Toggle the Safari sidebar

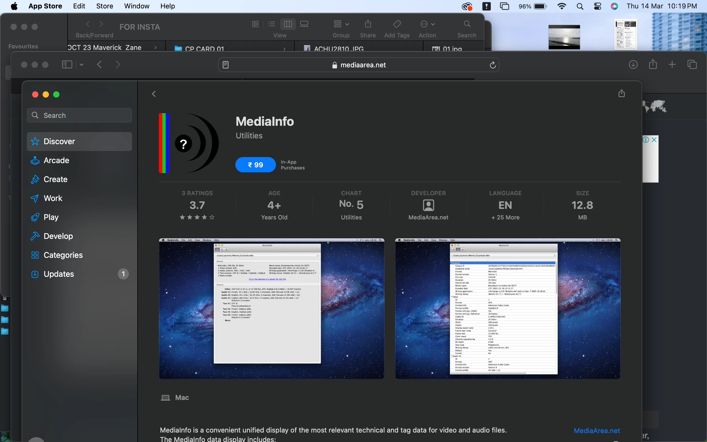tap(67, 65)
